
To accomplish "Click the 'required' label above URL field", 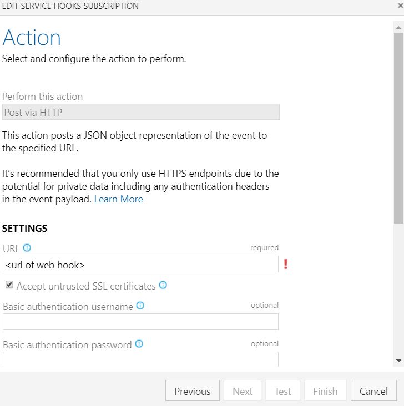I will tap(264, 247).
